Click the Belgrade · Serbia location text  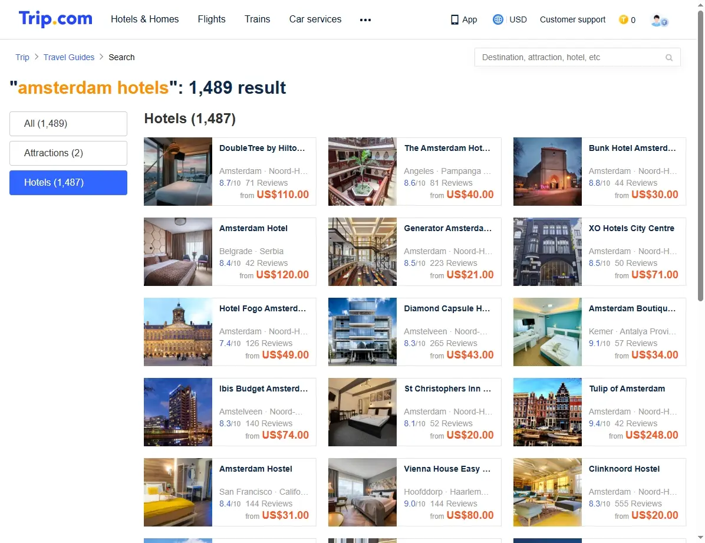coord(251,251)
